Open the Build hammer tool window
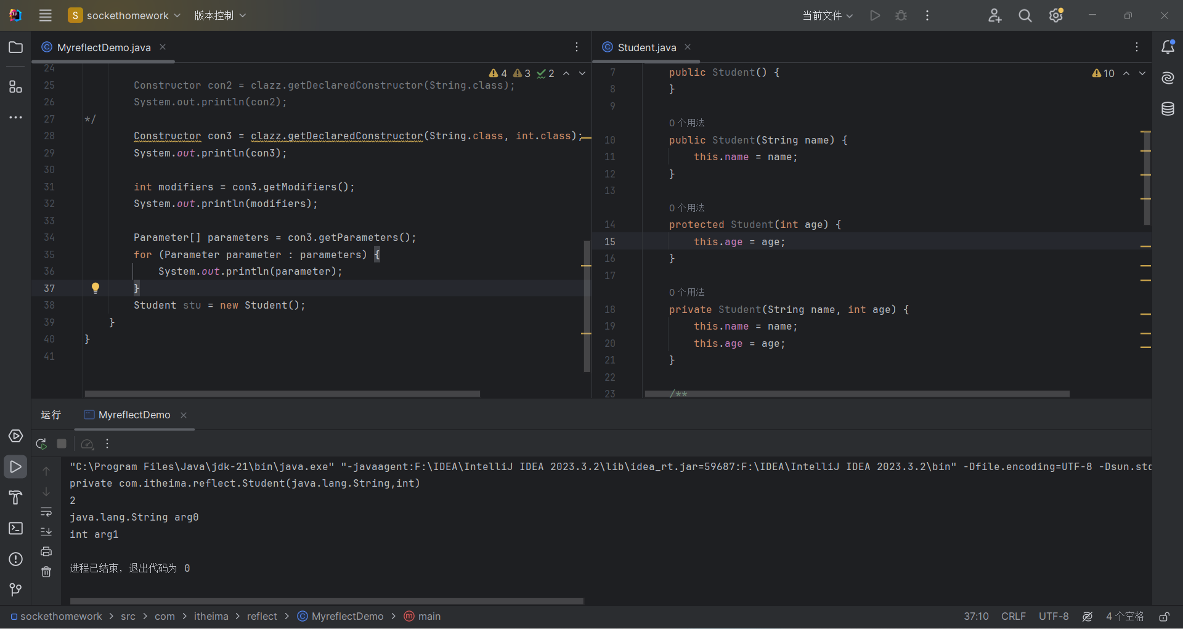Image resolution: width=1183 pixels, height=629 pixels. 15,498
